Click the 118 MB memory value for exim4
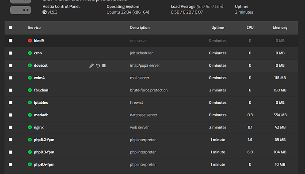This screenshot has height=174, width=305. coord(280,78)
